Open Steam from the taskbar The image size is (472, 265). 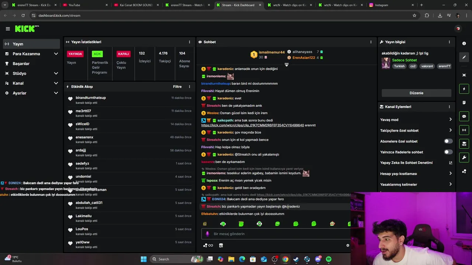[296, 259]
